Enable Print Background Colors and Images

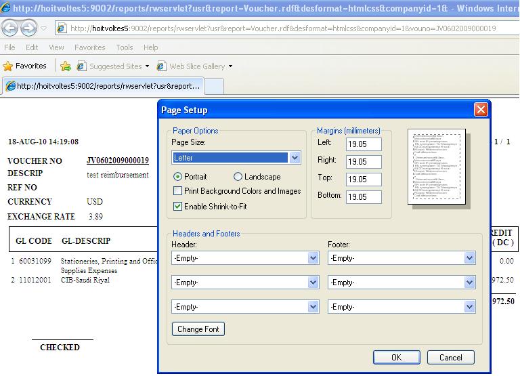point(178,192)
